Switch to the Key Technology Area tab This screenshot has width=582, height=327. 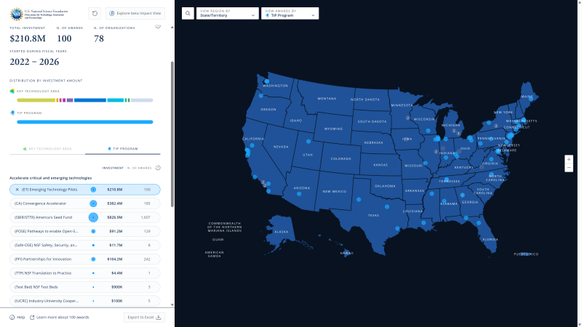(47, 148)
